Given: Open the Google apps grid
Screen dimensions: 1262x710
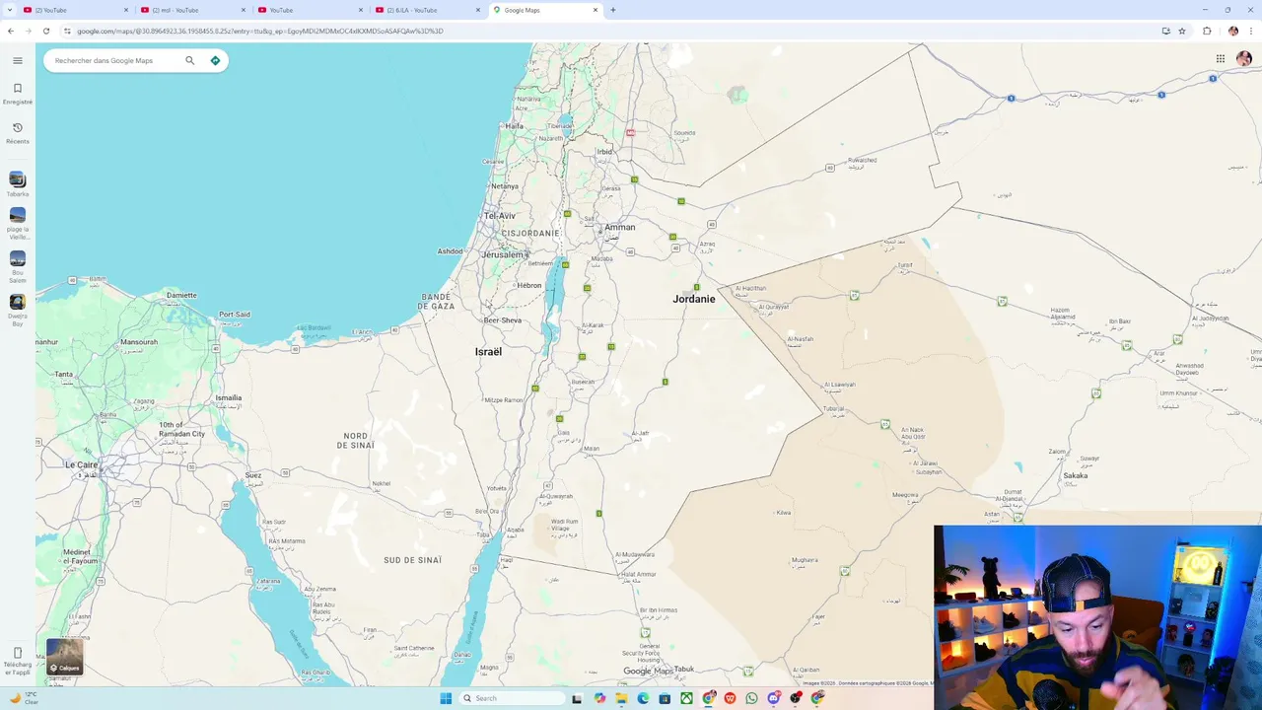Looking at the screenshot, I should pyautogui.click(x=1220, y=59).
